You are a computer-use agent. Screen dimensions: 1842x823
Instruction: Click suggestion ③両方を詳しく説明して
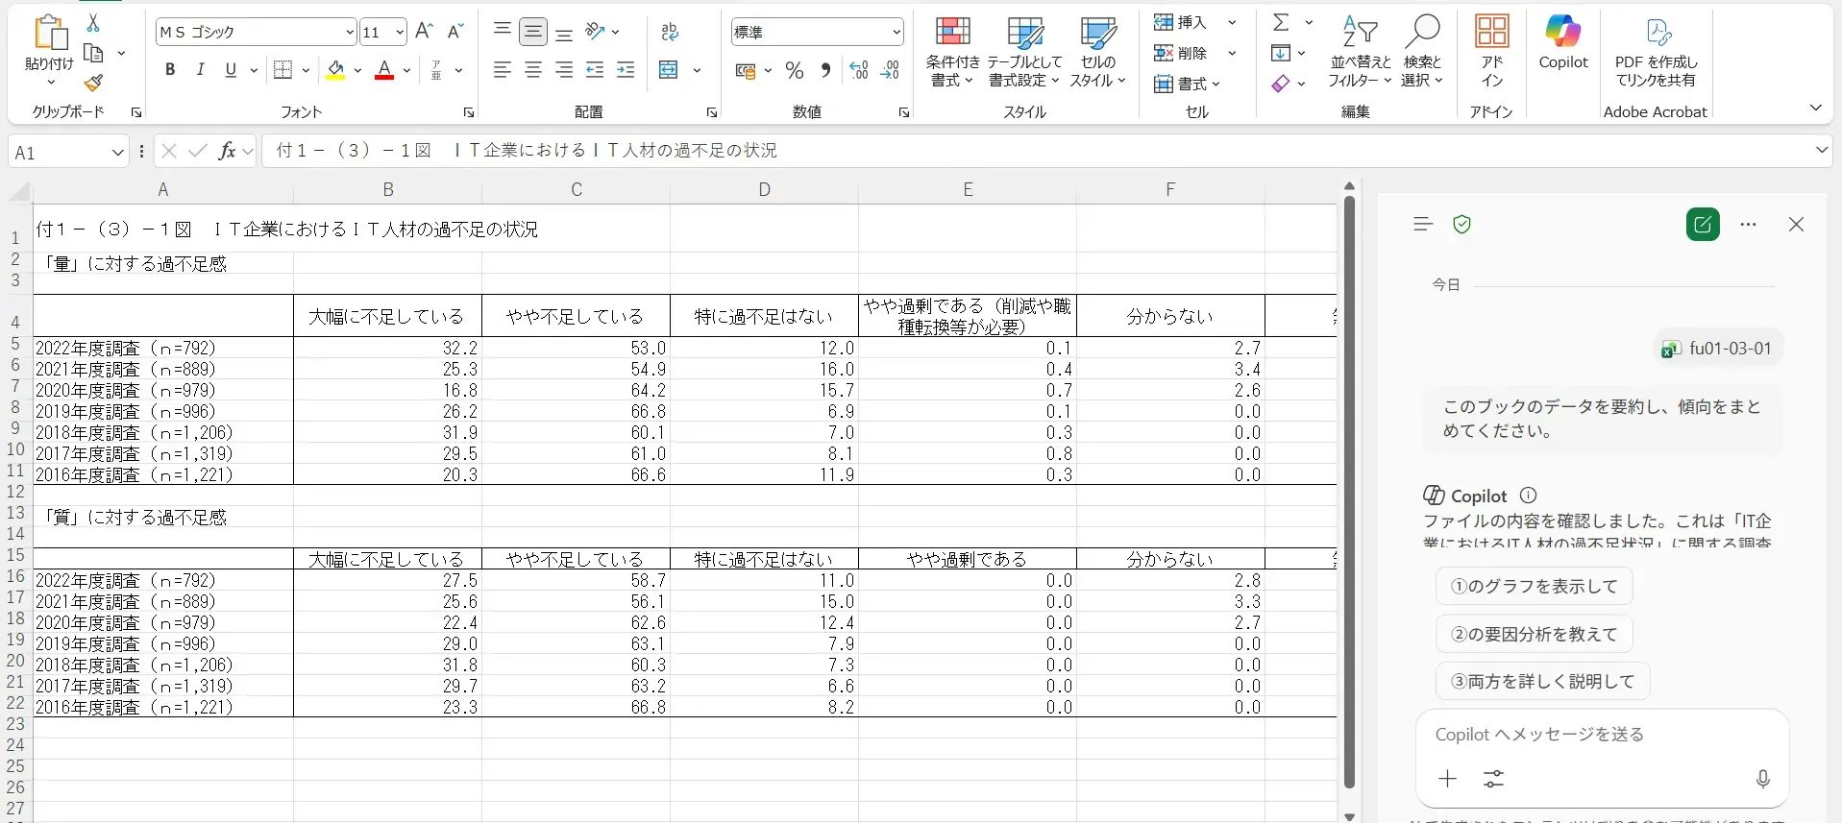[1542, 681]
